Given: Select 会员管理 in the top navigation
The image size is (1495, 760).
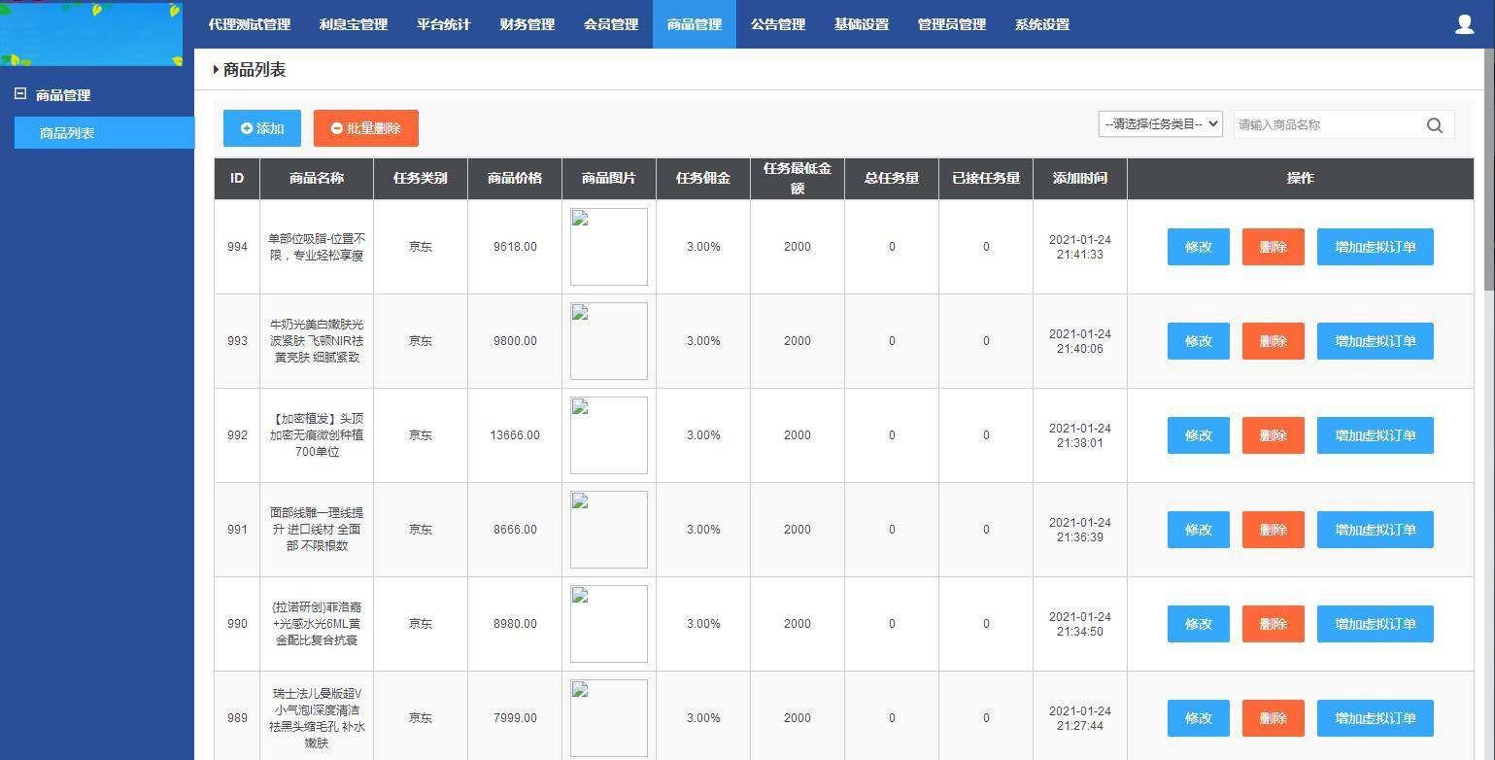Looking at the screenshot, I should tap(610, 24).
